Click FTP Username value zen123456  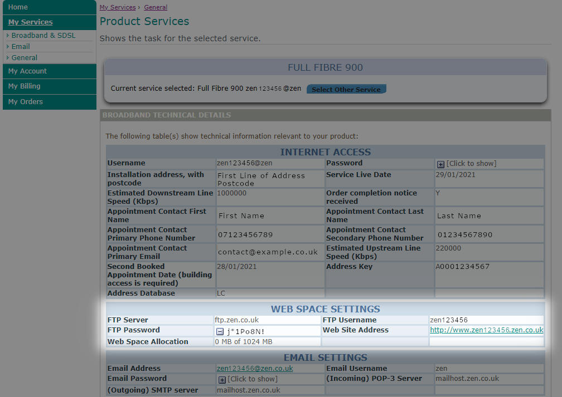449,320
